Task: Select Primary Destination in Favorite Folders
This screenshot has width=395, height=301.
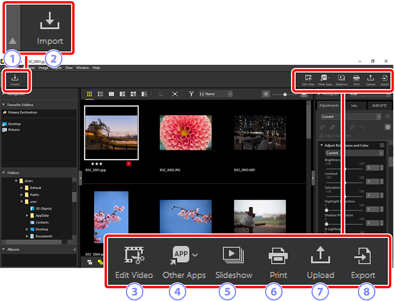Action: pos(22,112)
